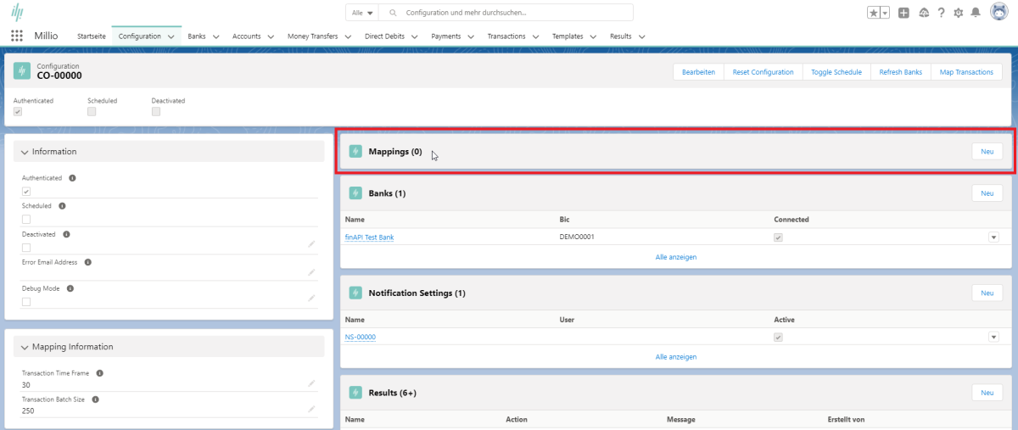Screen dimensions: 1018x430
Task: Open row actions dropdown for finAPI Test Bank
Action: tap(993, 237)
